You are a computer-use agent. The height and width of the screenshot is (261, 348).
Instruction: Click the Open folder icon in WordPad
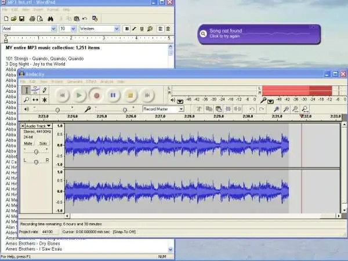(14, 19)
